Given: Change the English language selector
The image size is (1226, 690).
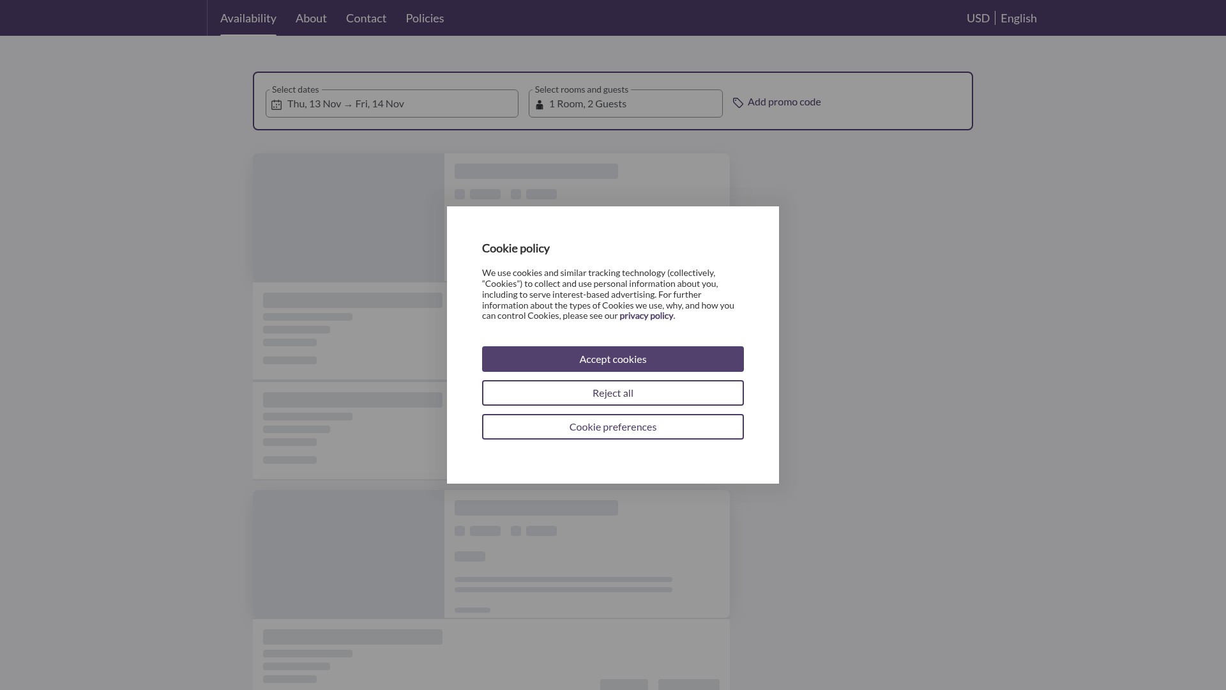Looking at the screenshot, I should point(1018,18).
